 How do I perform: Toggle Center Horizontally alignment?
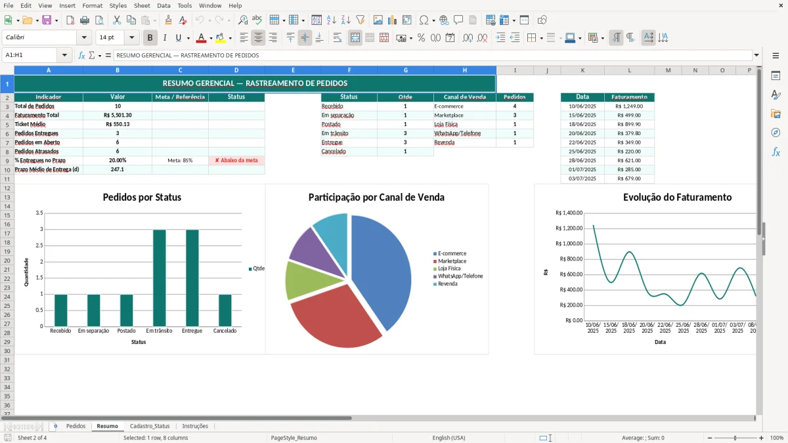[259, 38]
